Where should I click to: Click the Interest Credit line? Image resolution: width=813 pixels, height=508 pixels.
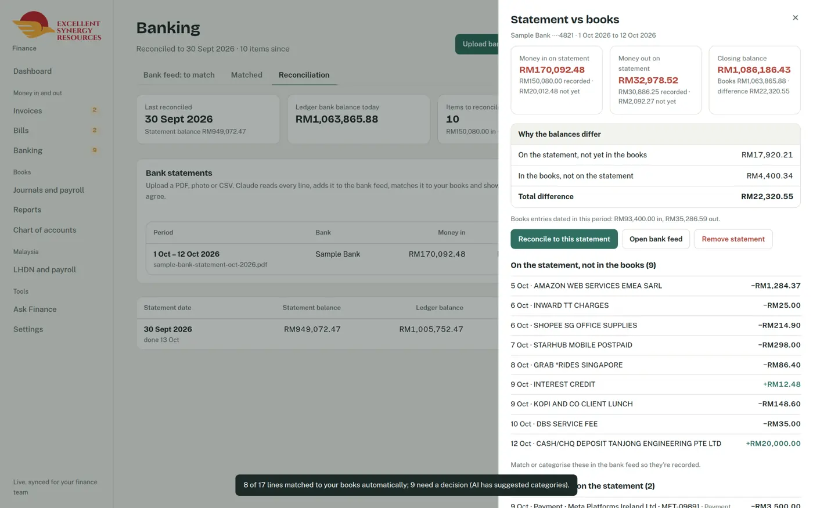coord(656,384)
